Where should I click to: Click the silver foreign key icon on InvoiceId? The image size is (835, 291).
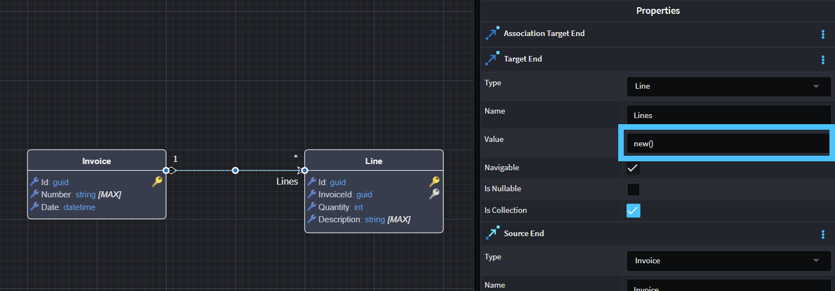pos(435,194)
